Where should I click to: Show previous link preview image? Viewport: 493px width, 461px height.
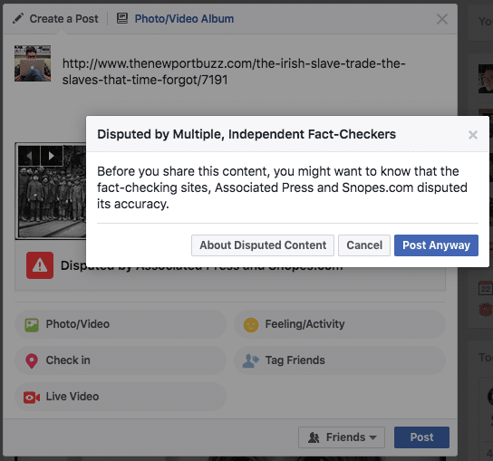pyautogui.click(x=29, y=156)
